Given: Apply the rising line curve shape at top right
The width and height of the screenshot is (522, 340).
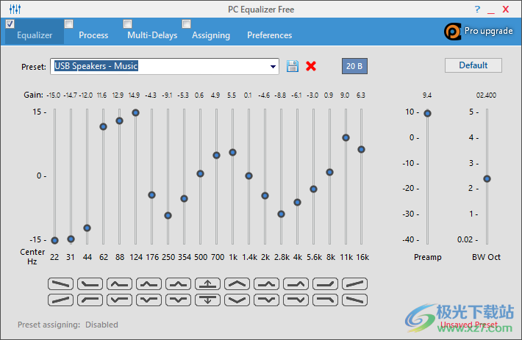Looking at the screenshot, I should 354,284.
